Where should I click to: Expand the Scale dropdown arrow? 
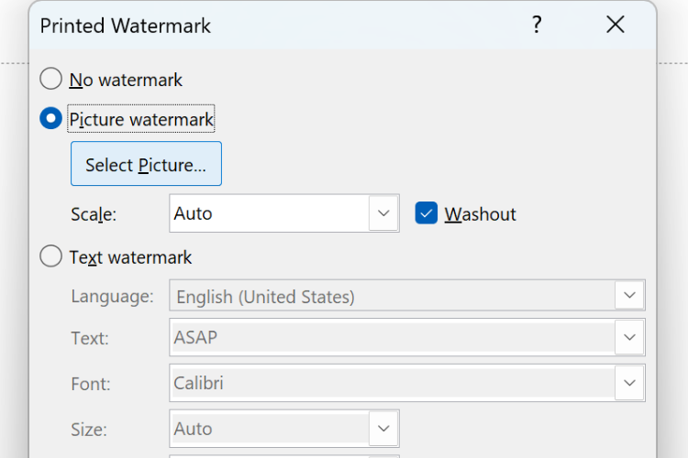(383, 213)
